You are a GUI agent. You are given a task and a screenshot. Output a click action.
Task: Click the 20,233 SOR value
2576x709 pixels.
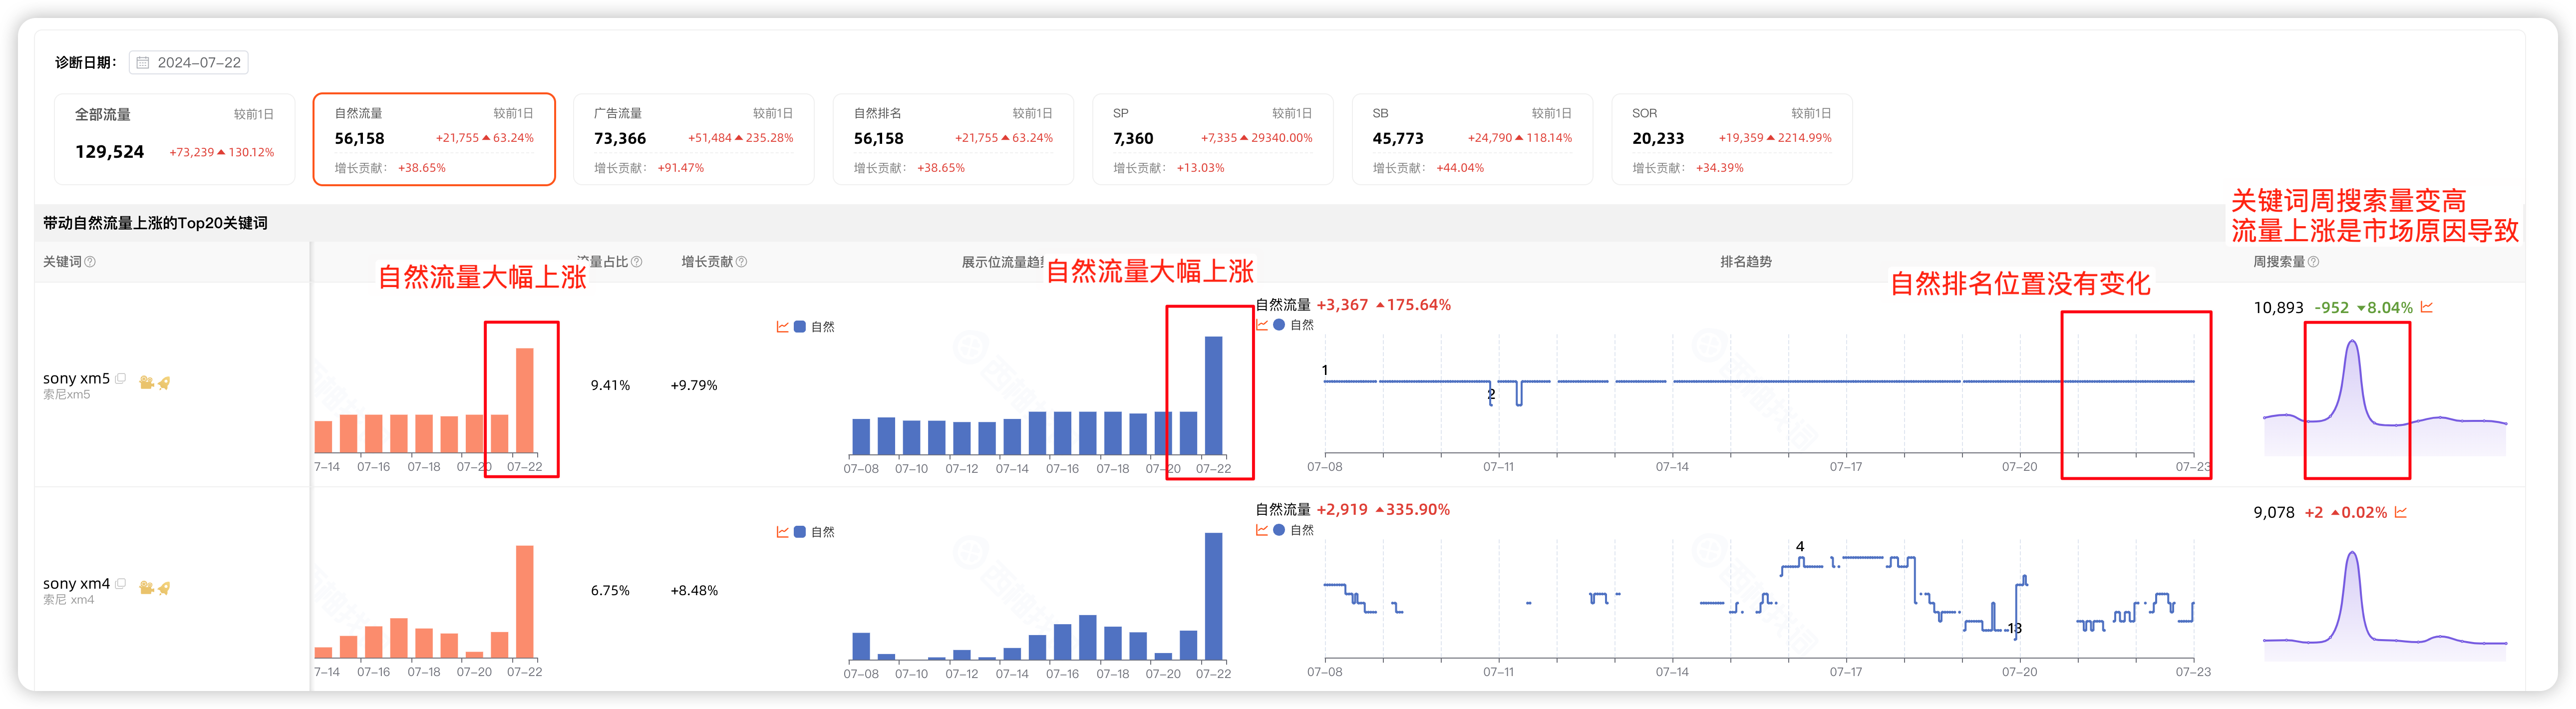pos(1658,139)
